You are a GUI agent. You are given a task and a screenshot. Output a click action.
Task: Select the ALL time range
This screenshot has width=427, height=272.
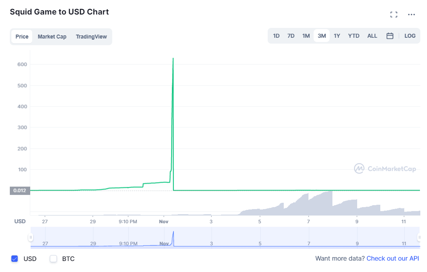point(372,36)
